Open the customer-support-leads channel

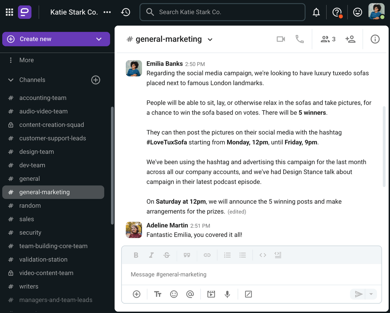(53, 138)
